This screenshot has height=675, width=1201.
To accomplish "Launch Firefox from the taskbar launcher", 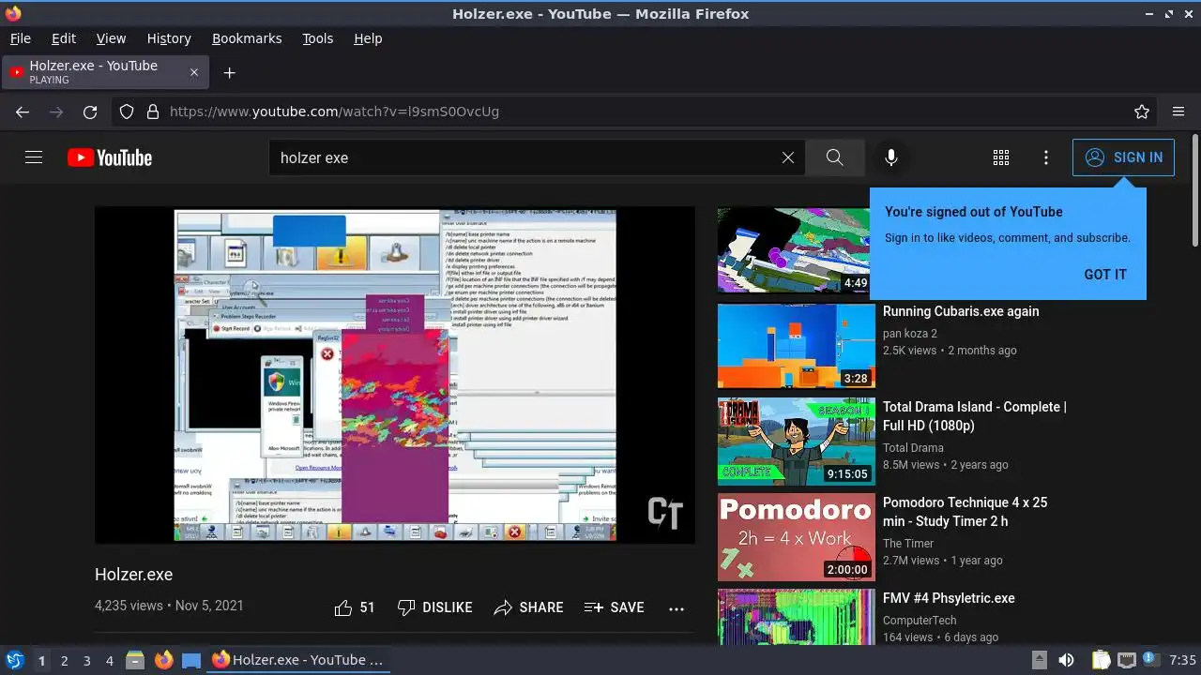I will (164, 660).
